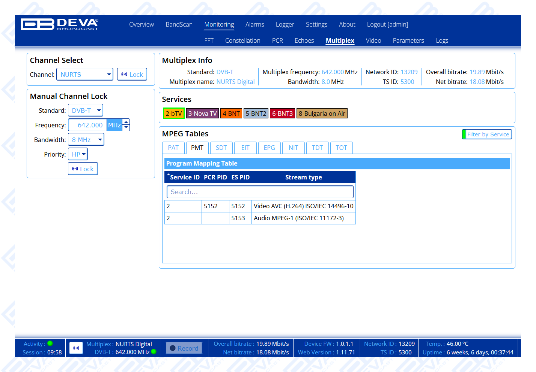
Task: Click the DEVA Broadcast logo
Action: pos(60,24)
